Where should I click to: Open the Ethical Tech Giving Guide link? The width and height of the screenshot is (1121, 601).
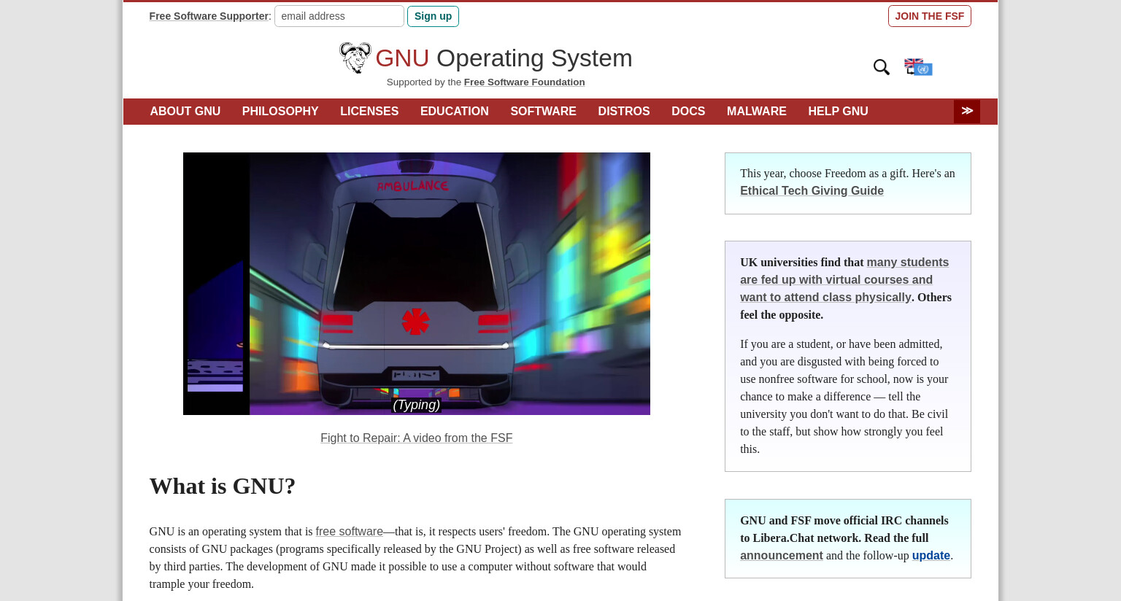[812, 191]
